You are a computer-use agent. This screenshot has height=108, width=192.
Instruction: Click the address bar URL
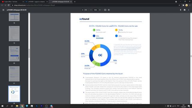click(34, 5)
